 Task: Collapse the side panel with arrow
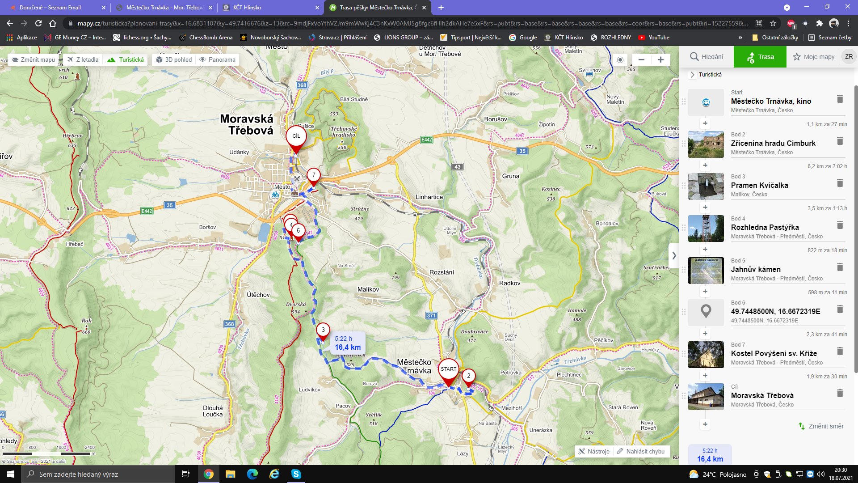tap(674, 256)
